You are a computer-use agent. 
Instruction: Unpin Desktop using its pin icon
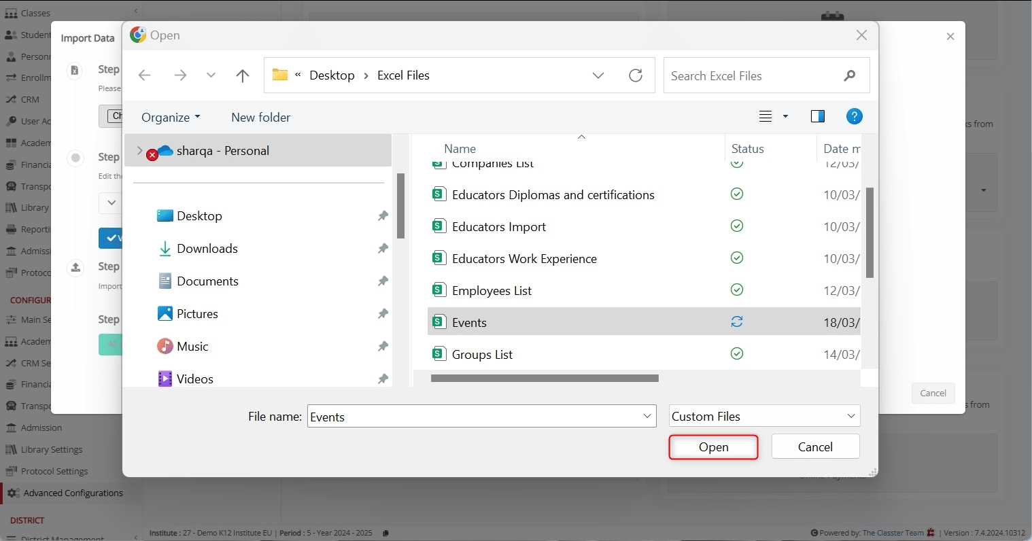point(383,216)
